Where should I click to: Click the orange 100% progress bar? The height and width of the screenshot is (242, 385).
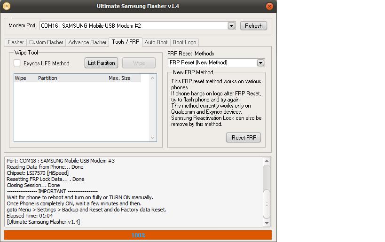tap(138, 235)
